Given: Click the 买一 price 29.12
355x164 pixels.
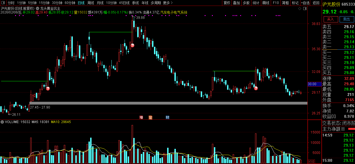Looking at the screenshot, I should [x=349, y=52].
